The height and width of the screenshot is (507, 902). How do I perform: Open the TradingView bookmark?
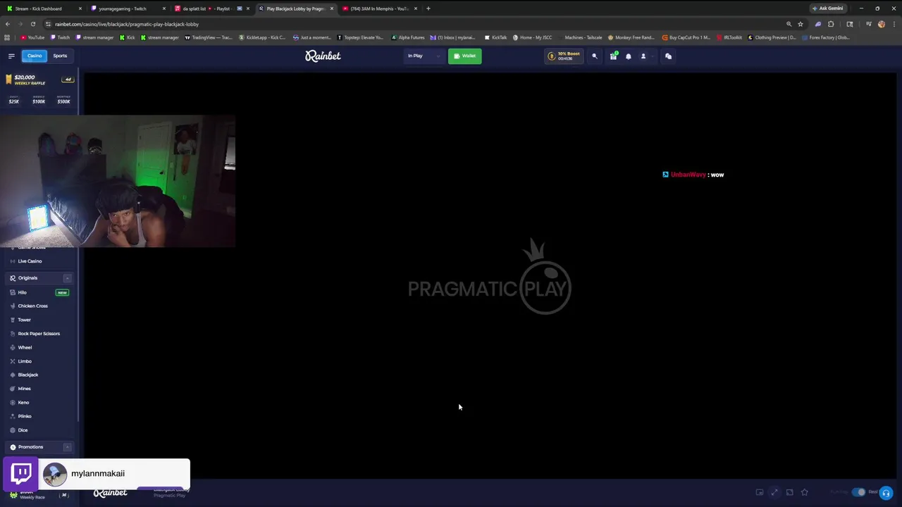208,37
